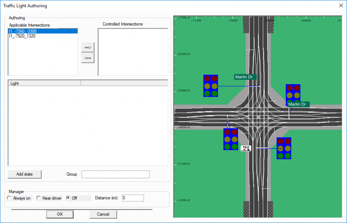
Task: Click the Cancel button
Action: click(x=103, y=214)
